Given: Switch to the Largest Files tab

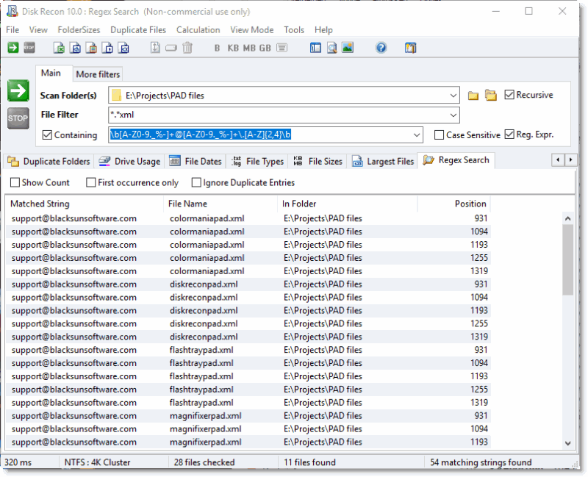Looking at the screenshot, I should [383, 162].
